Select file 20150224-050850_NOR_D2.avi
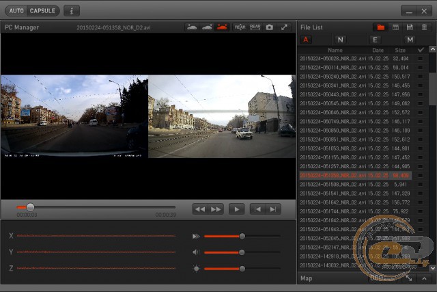Screen dimensions: 437x292 (x=356, y=131)
